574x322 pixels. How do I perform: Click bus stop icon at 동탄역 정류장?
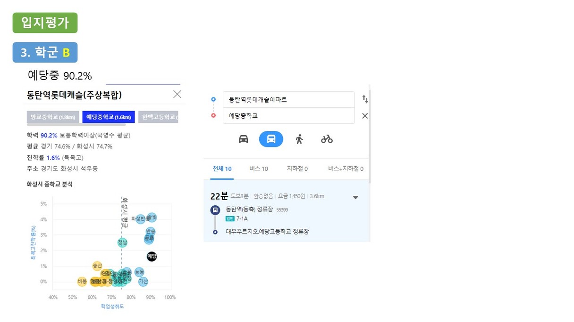pos(215,210)
